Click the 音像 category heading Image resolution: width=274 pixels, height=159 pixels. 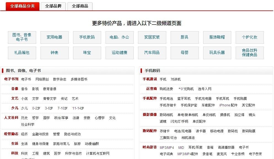[15, 89]
